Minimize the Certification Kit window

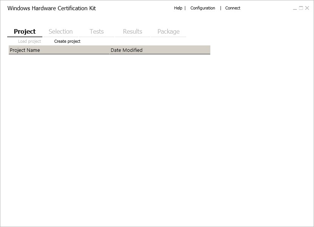(x=295, y=8)
